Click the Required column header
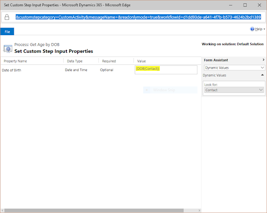 click(109, 61)
